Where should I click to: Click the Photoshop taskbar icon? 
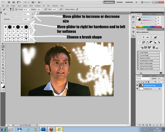(x=44, y=129)
